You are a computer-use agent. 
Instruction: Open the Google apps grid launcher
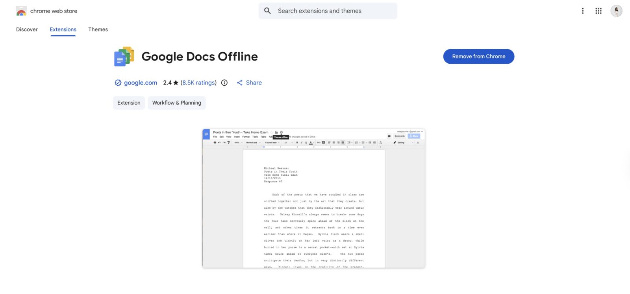click(x=598, y=11)
